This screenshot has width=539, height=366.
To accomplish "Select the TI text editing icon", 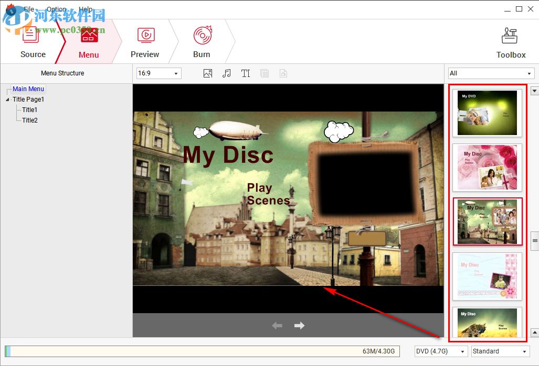I will 245,73.
